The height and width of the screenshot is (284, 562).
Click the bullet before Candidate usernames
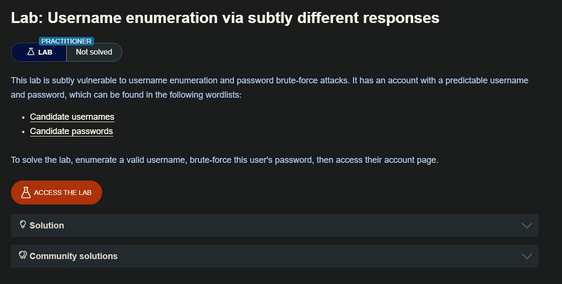[x=23, y=117]
